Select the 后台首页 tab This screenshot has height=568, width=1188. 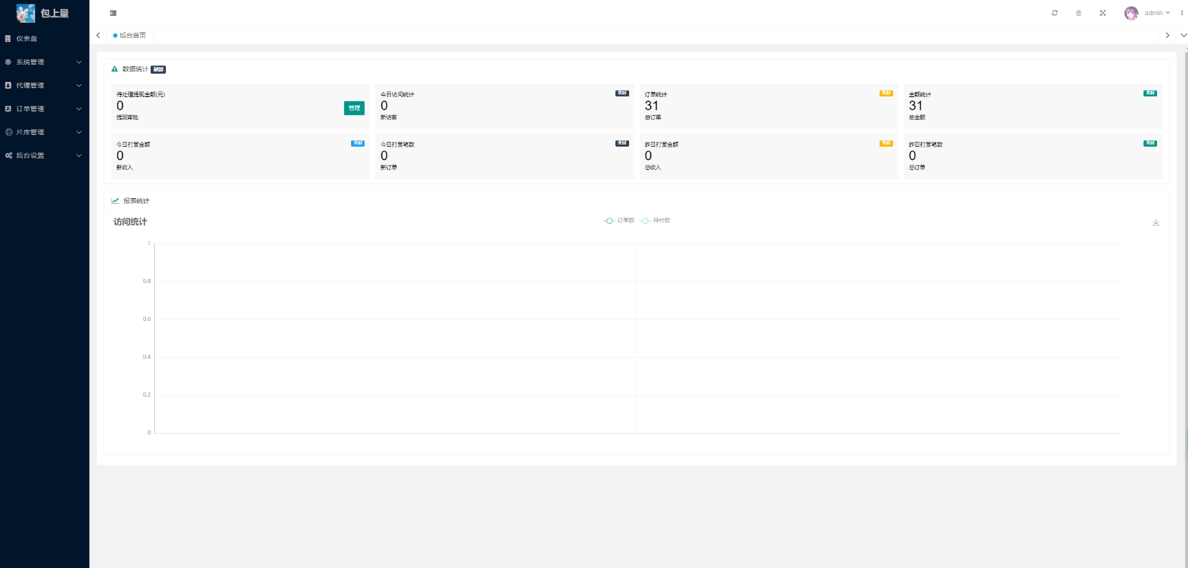129,35
